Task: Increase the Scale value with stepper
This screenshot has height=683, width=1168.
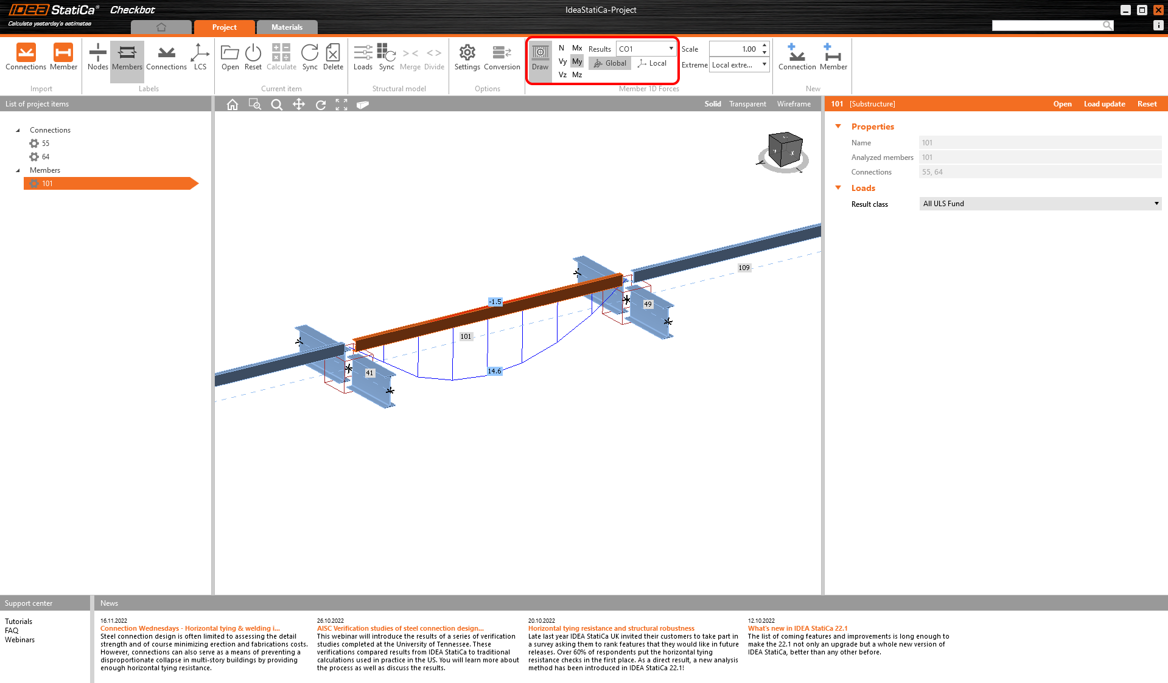Action: coord(764,46)
